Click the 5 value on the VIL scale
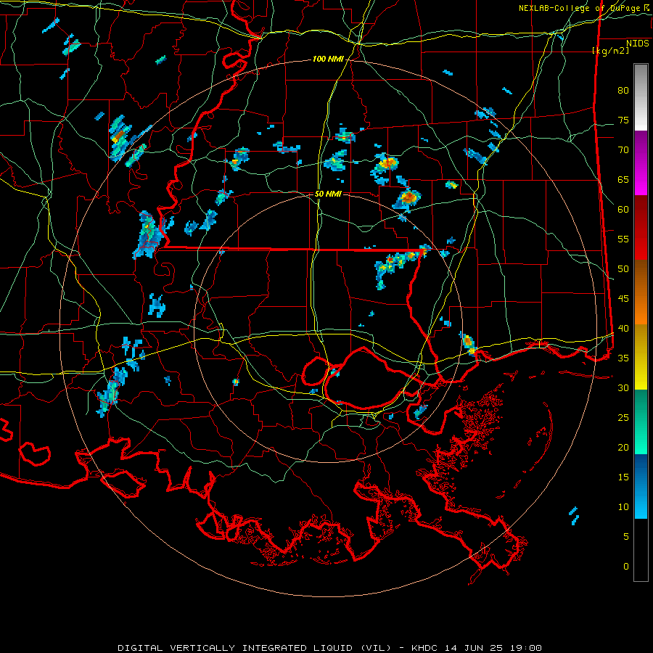The image size is (653, 653). 626,537
